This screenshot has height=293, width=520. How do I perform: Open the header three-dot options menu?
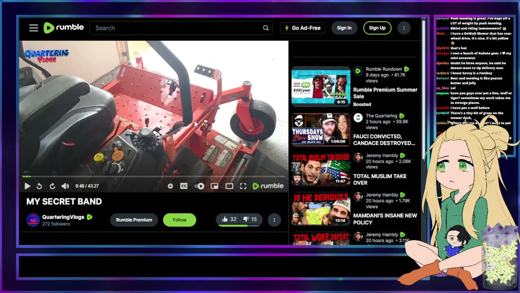(x=404, y=28)
